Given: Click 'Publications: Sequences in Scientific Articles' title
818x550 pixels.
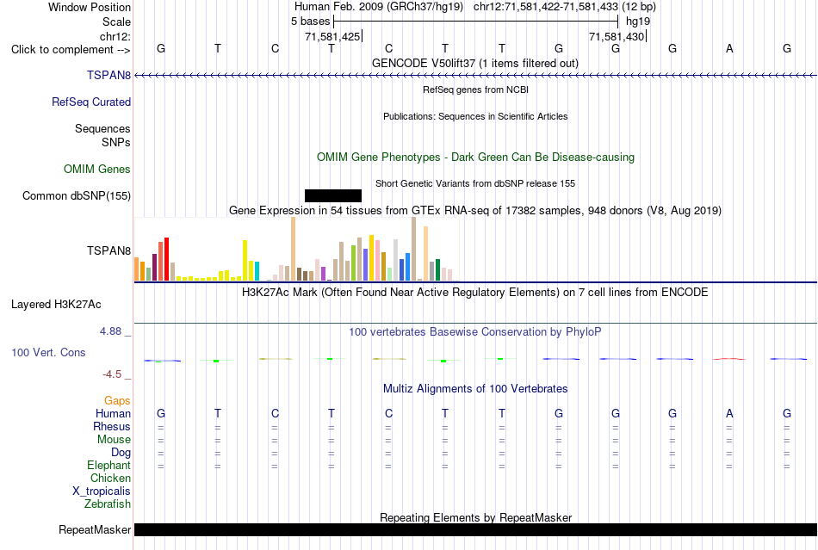Looking at the screenshot, I should [x=475, y=116].
